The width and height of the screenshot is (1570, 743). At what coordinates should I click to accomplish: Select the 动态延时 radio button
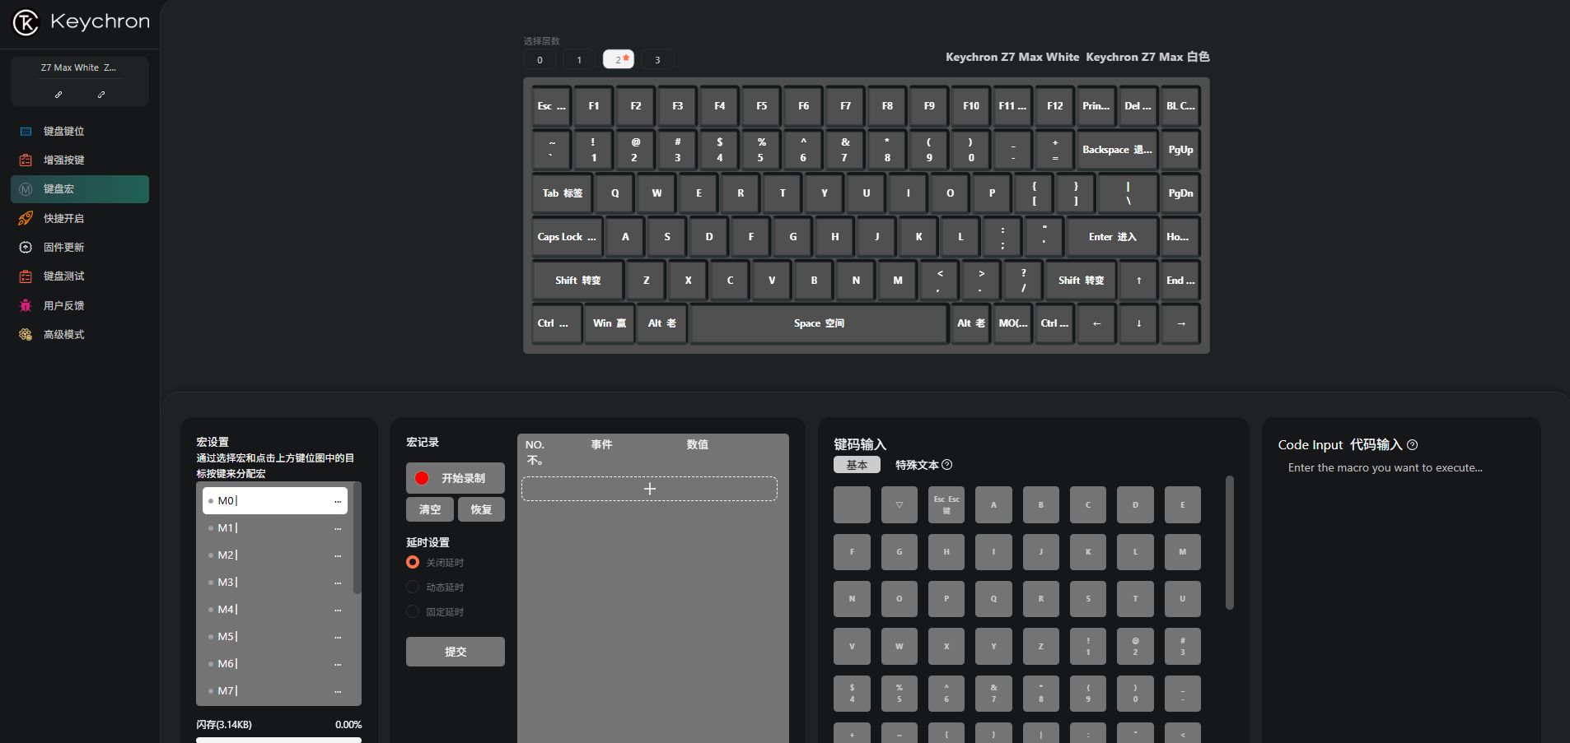(x=413, y=587)
